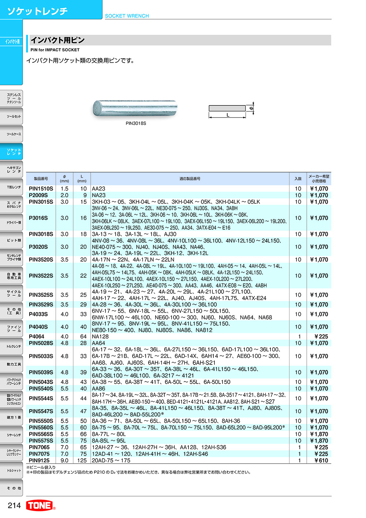The height and width of the screenshot is (518, 366).
Task: Click product number PIN5575S
Action: (x=41, y=441)
